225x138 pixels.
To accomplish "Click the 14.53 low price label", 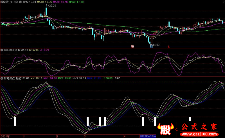I will pyautogui.click(x=156, y=44).
